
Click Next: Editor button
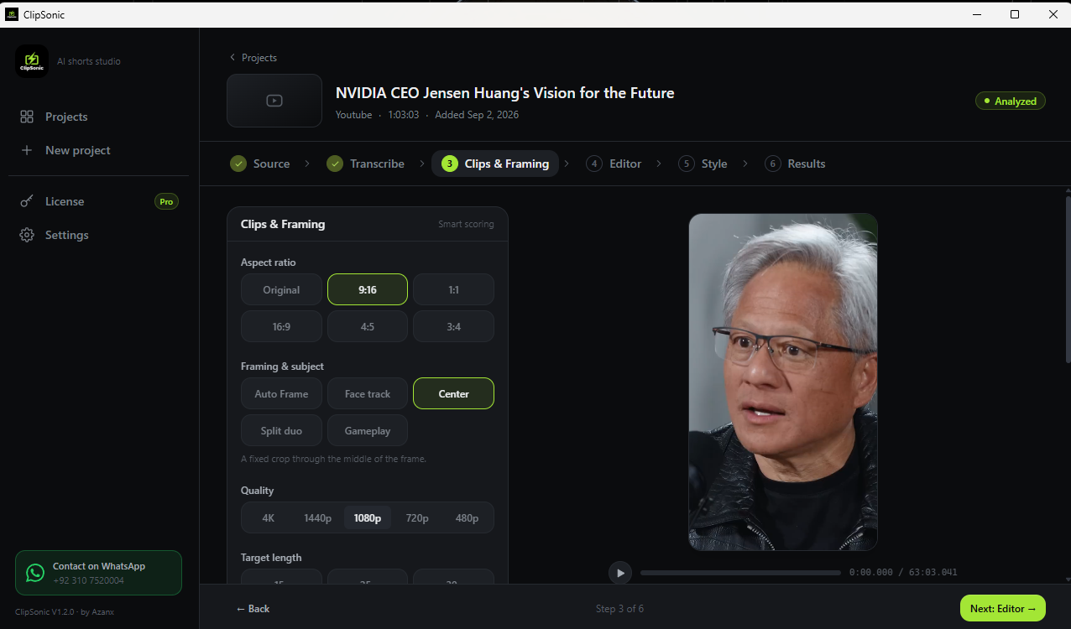(1003, 609)
